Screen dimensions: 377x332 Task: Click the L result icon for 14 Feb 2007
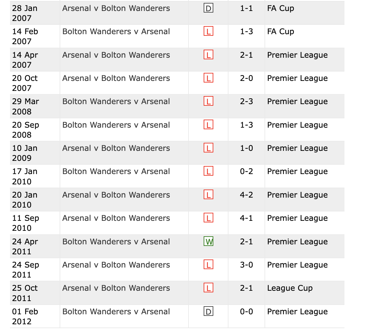(208, 31)
